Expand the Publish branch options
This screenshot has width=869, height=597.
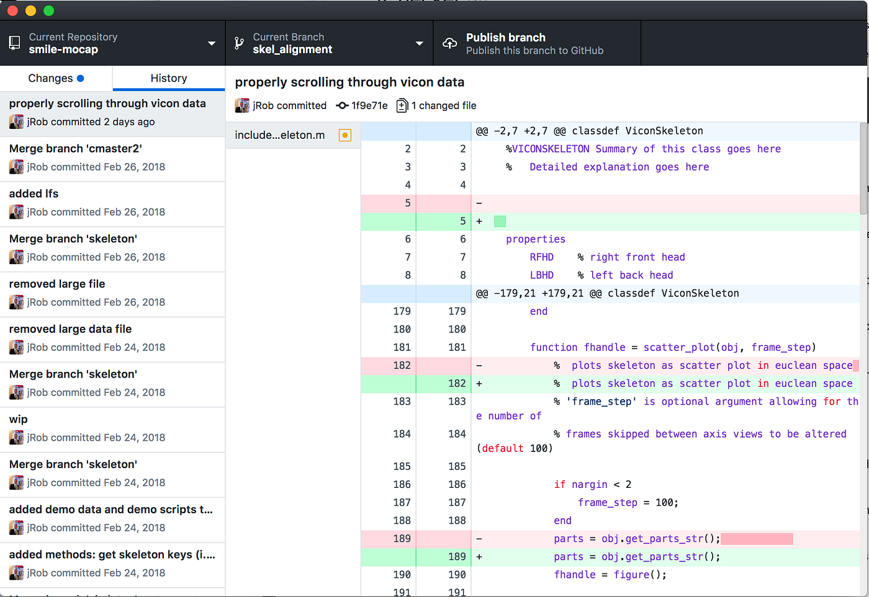pos(536,43)
